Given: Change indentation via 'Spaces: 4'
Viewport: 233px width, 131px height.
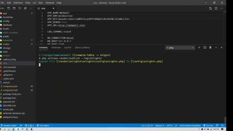Looking at the screenshot, I should 159,126.
